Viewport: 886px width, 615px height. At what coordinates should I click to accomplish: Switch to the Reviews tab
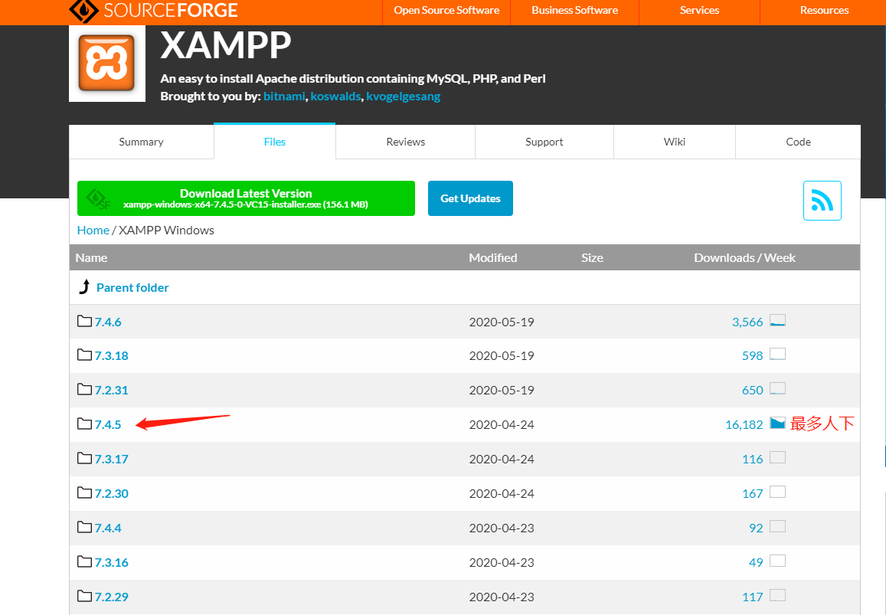pos(405,142)
